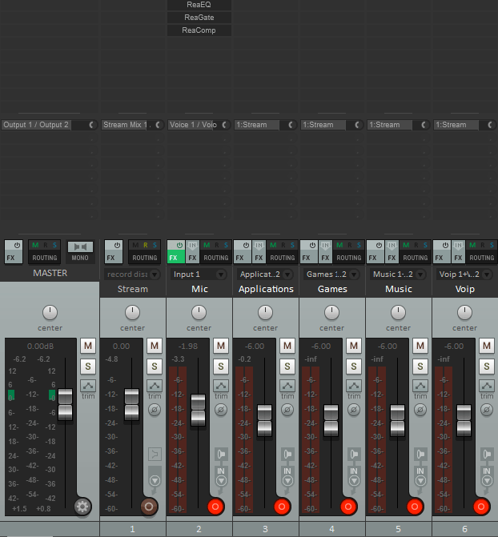Disarm Voip track record button
The height and width of the screenshot is (537, 498).
(481, 507)
